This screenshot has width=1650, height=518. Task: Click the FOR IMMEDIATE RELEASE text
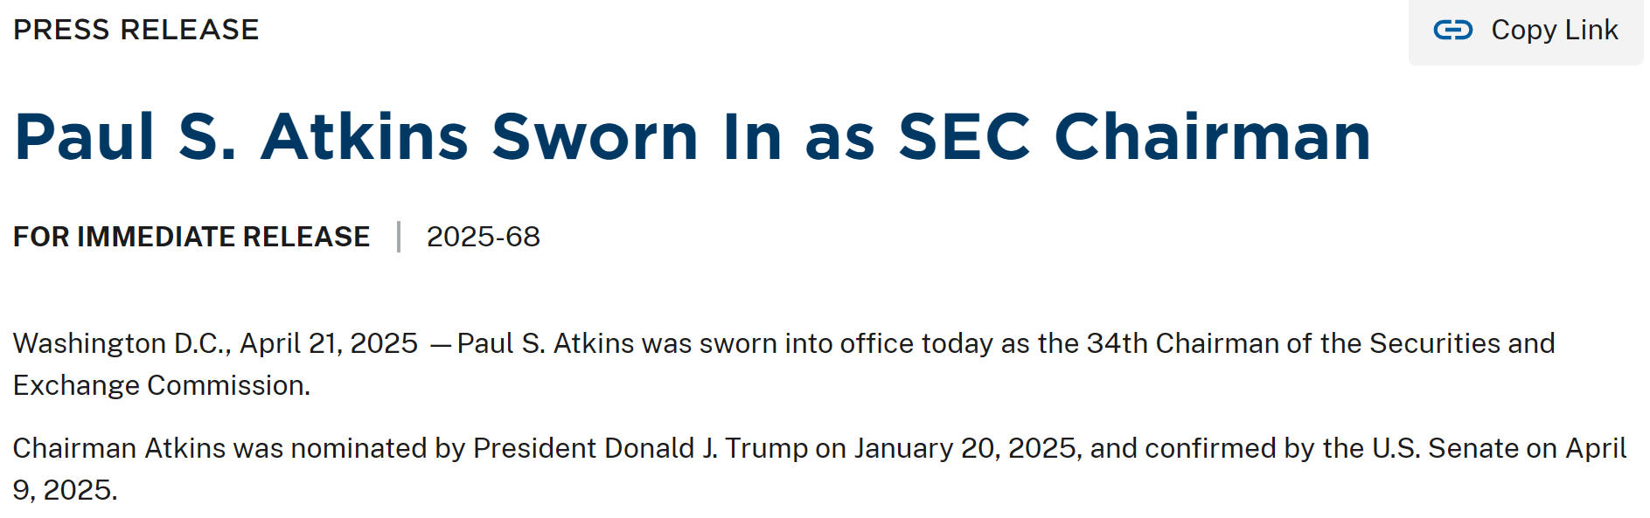191,237
